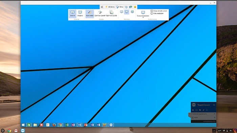
Task: Open the files and extras monitor icon tab
Action: pos(126,7)
